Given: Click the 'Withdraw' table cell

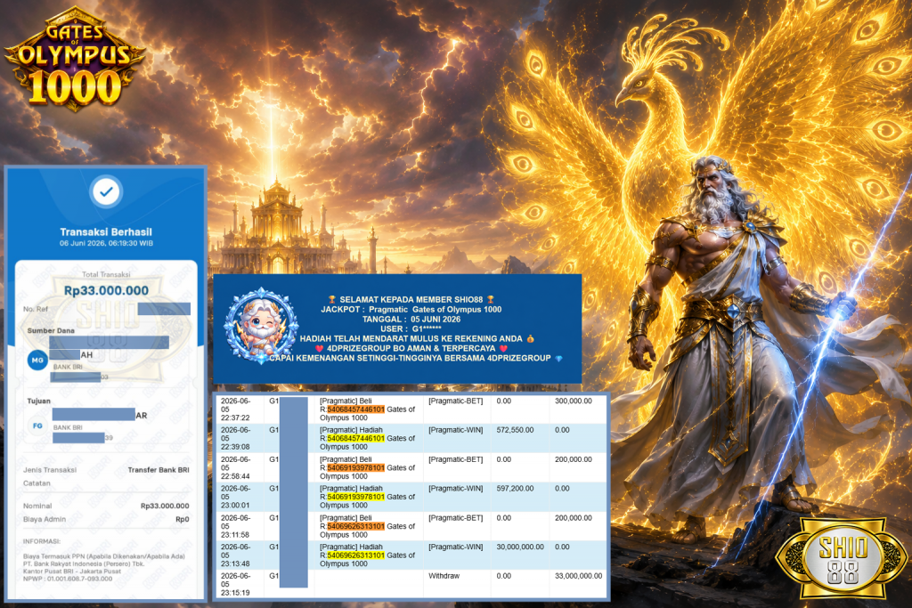Looking at the screenshot, I should tap(444, 576).
